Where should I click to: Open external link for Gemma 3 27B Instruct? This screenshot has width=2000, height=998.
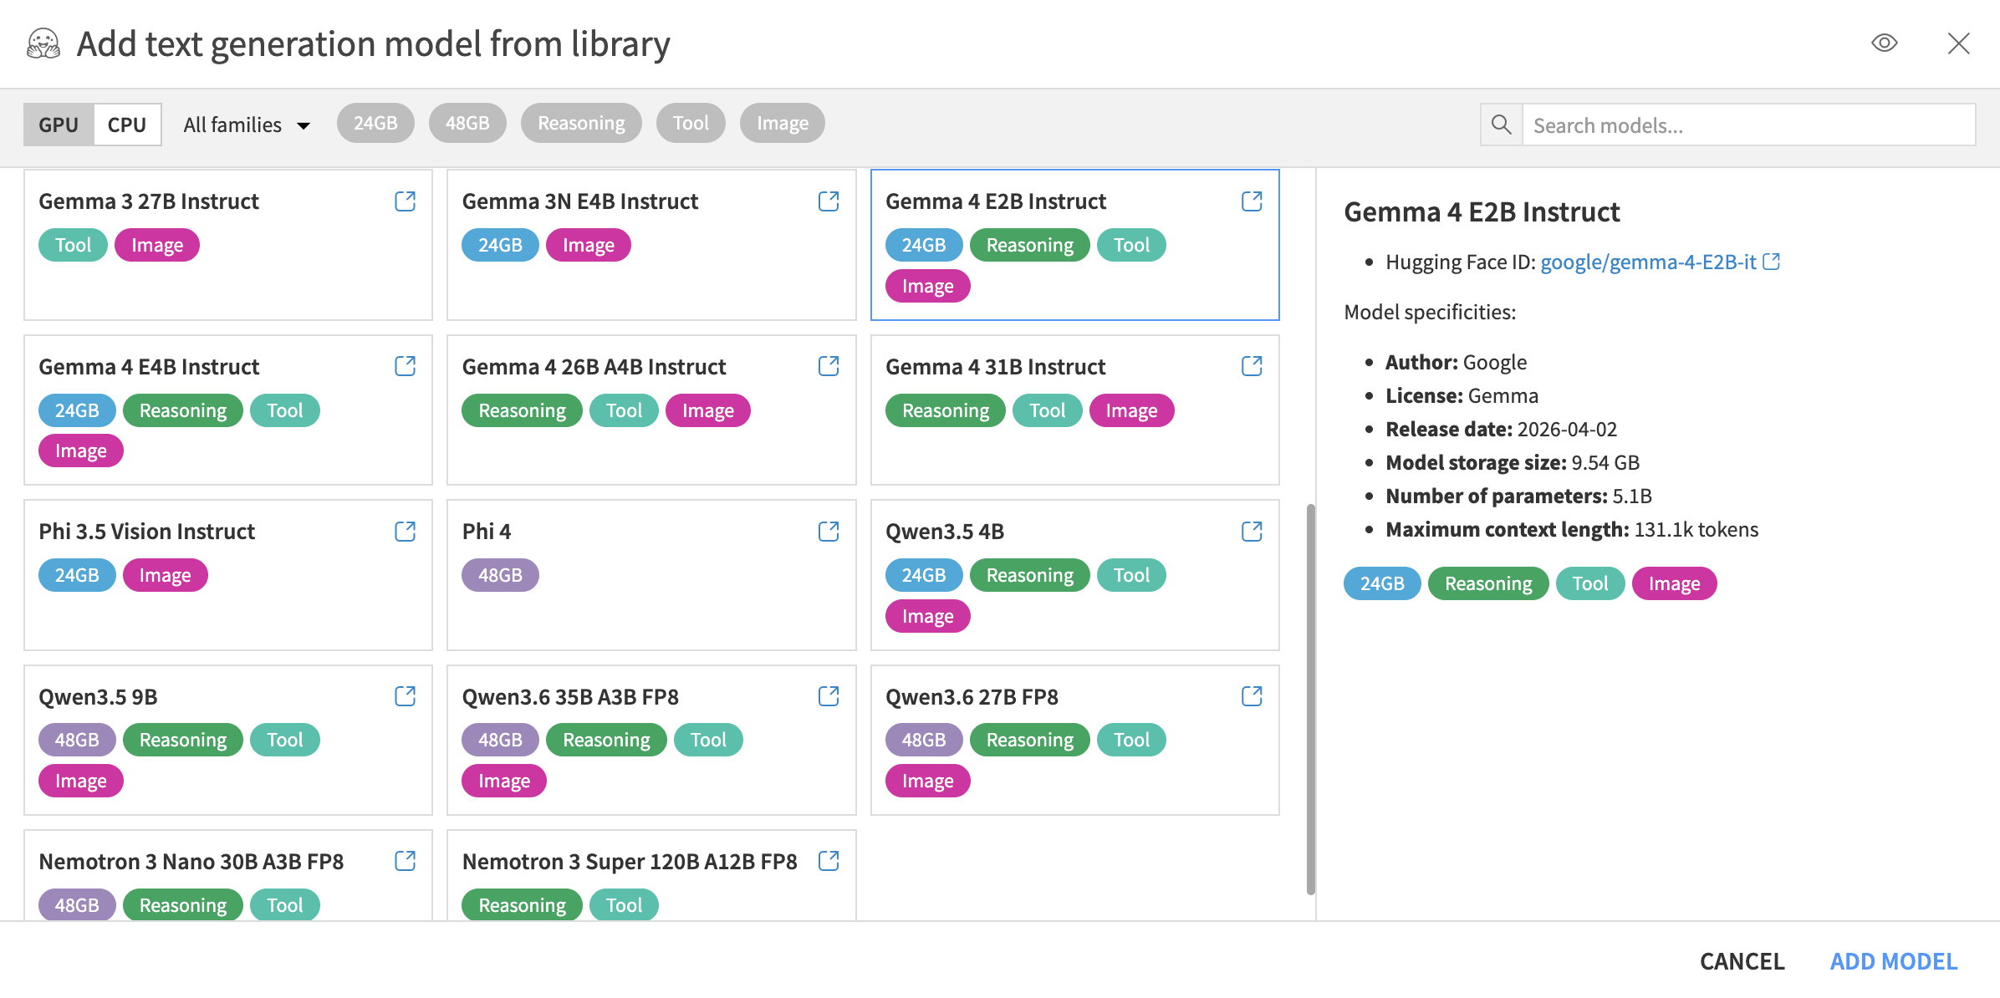(406, 201)
